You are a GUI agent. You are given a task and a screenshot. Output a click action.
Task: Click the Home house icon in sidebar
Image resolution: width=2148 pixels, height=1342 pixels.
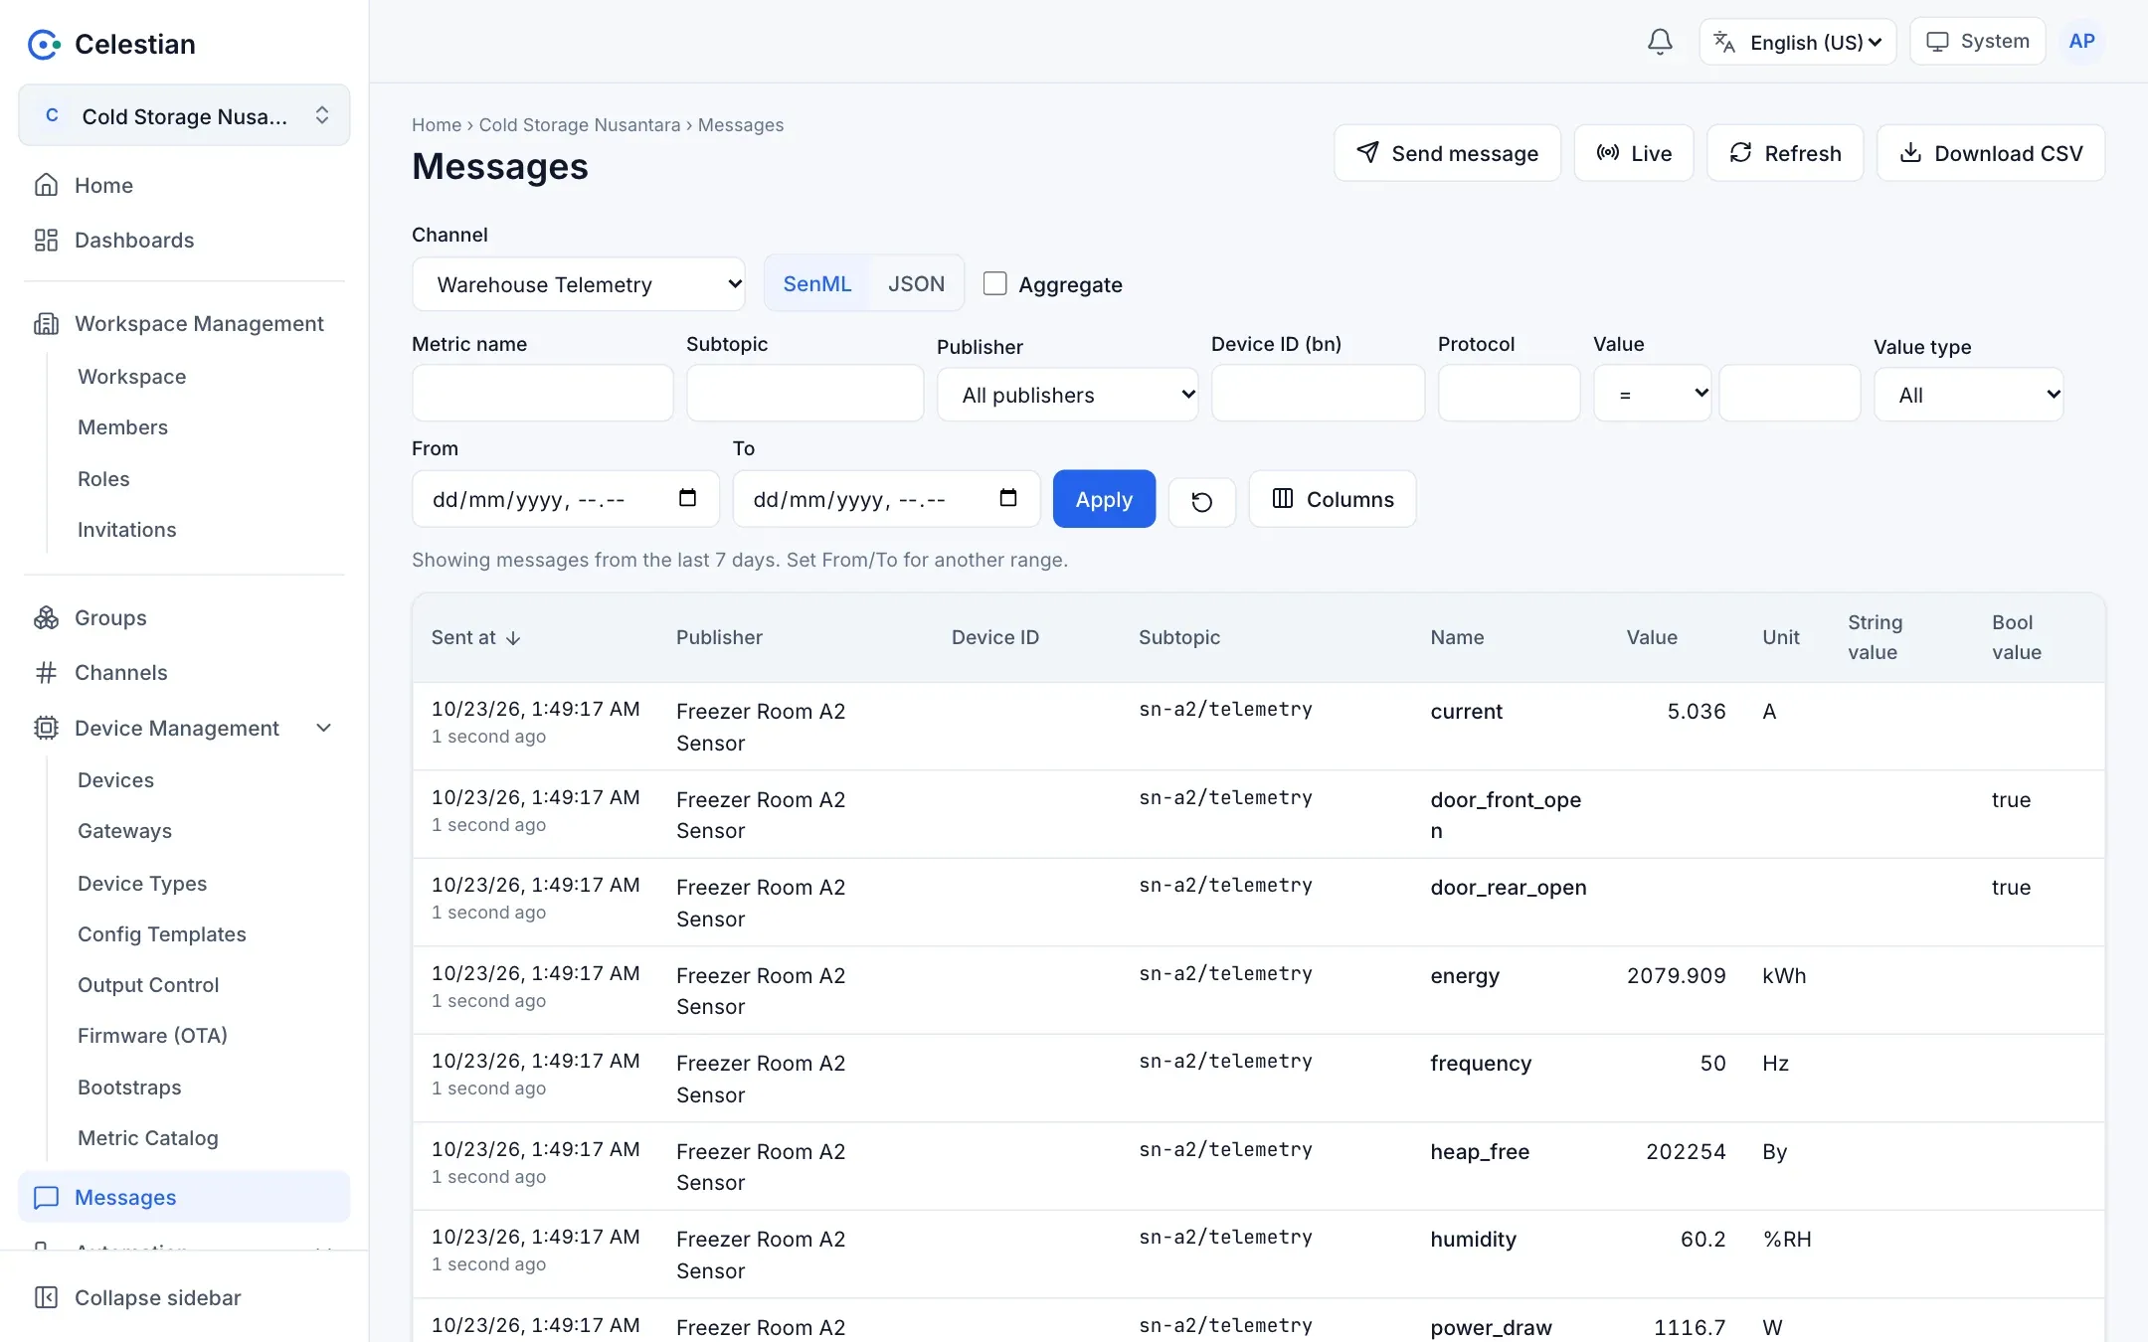point(46,185)
